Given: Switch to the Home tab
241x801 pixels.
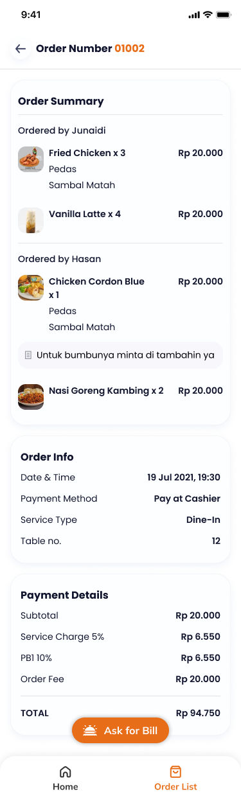Looking at the screenshot, I should (x=66, y=778).
